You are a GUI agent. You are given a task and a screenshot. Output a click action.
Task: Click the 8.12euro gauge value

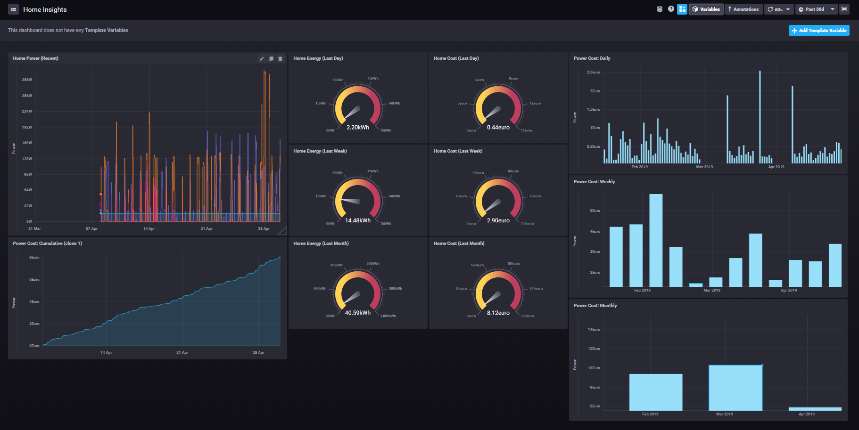click(x=498, y=313)
